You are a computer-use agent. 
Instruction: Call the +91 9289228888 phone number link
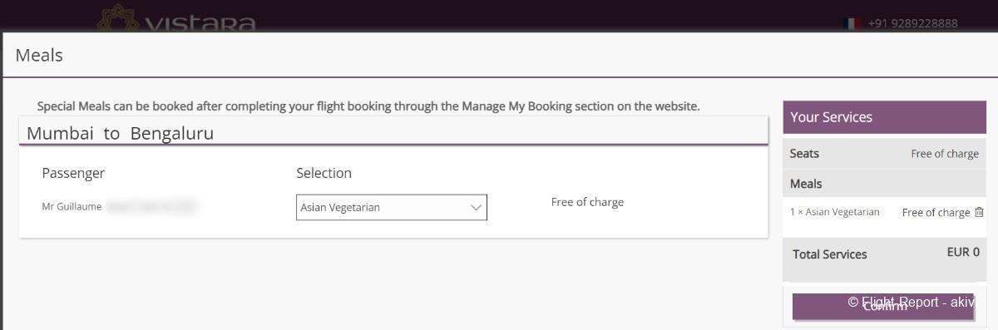point(912,23)
